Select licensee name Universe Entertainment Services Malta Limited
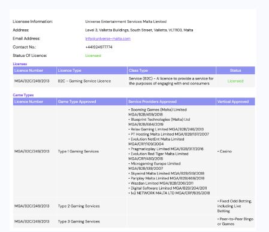 pos(126,22)
